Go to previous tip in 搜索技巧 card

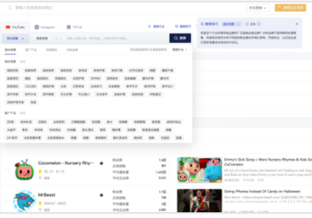coord(247,24)
